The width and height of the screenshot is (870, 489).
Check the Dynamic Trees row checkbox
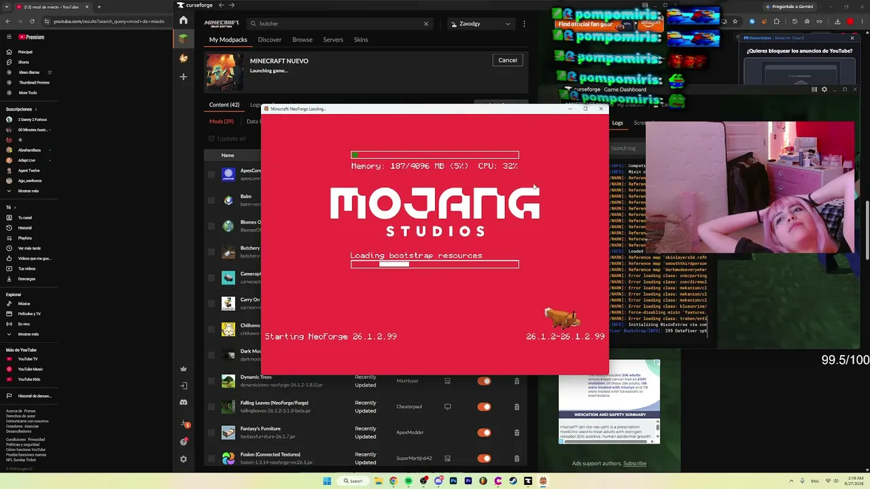click(x=211, y=381)
